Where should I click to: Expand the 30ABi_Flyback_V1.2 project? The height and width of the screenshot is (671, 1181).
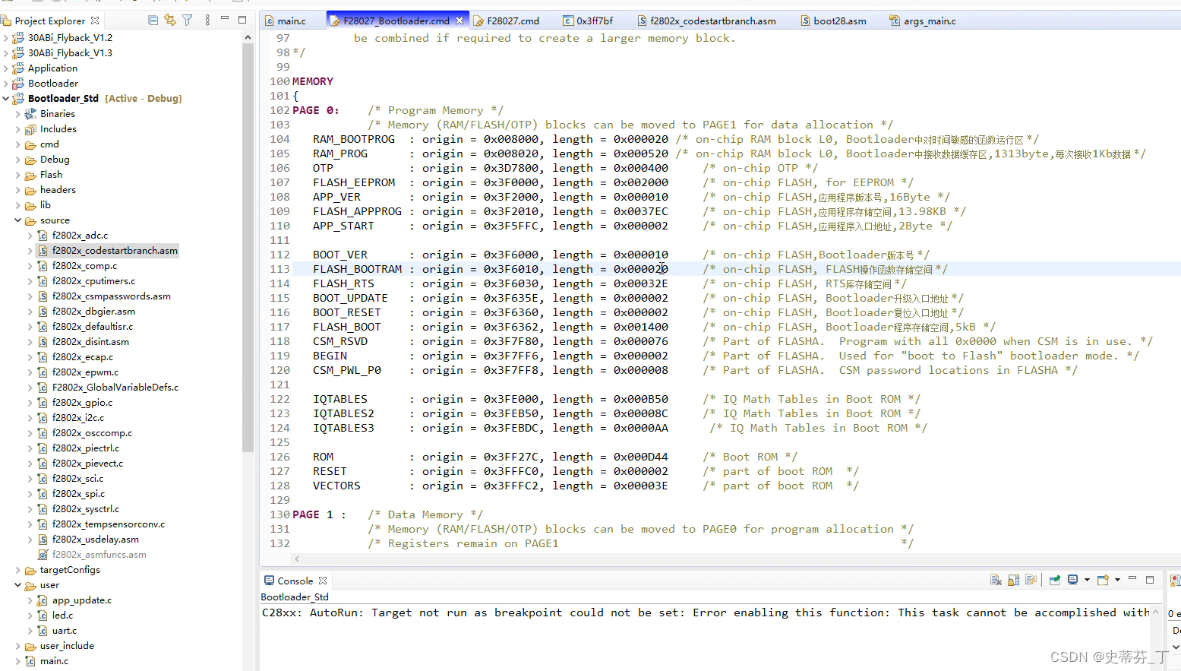pos(6,37)
